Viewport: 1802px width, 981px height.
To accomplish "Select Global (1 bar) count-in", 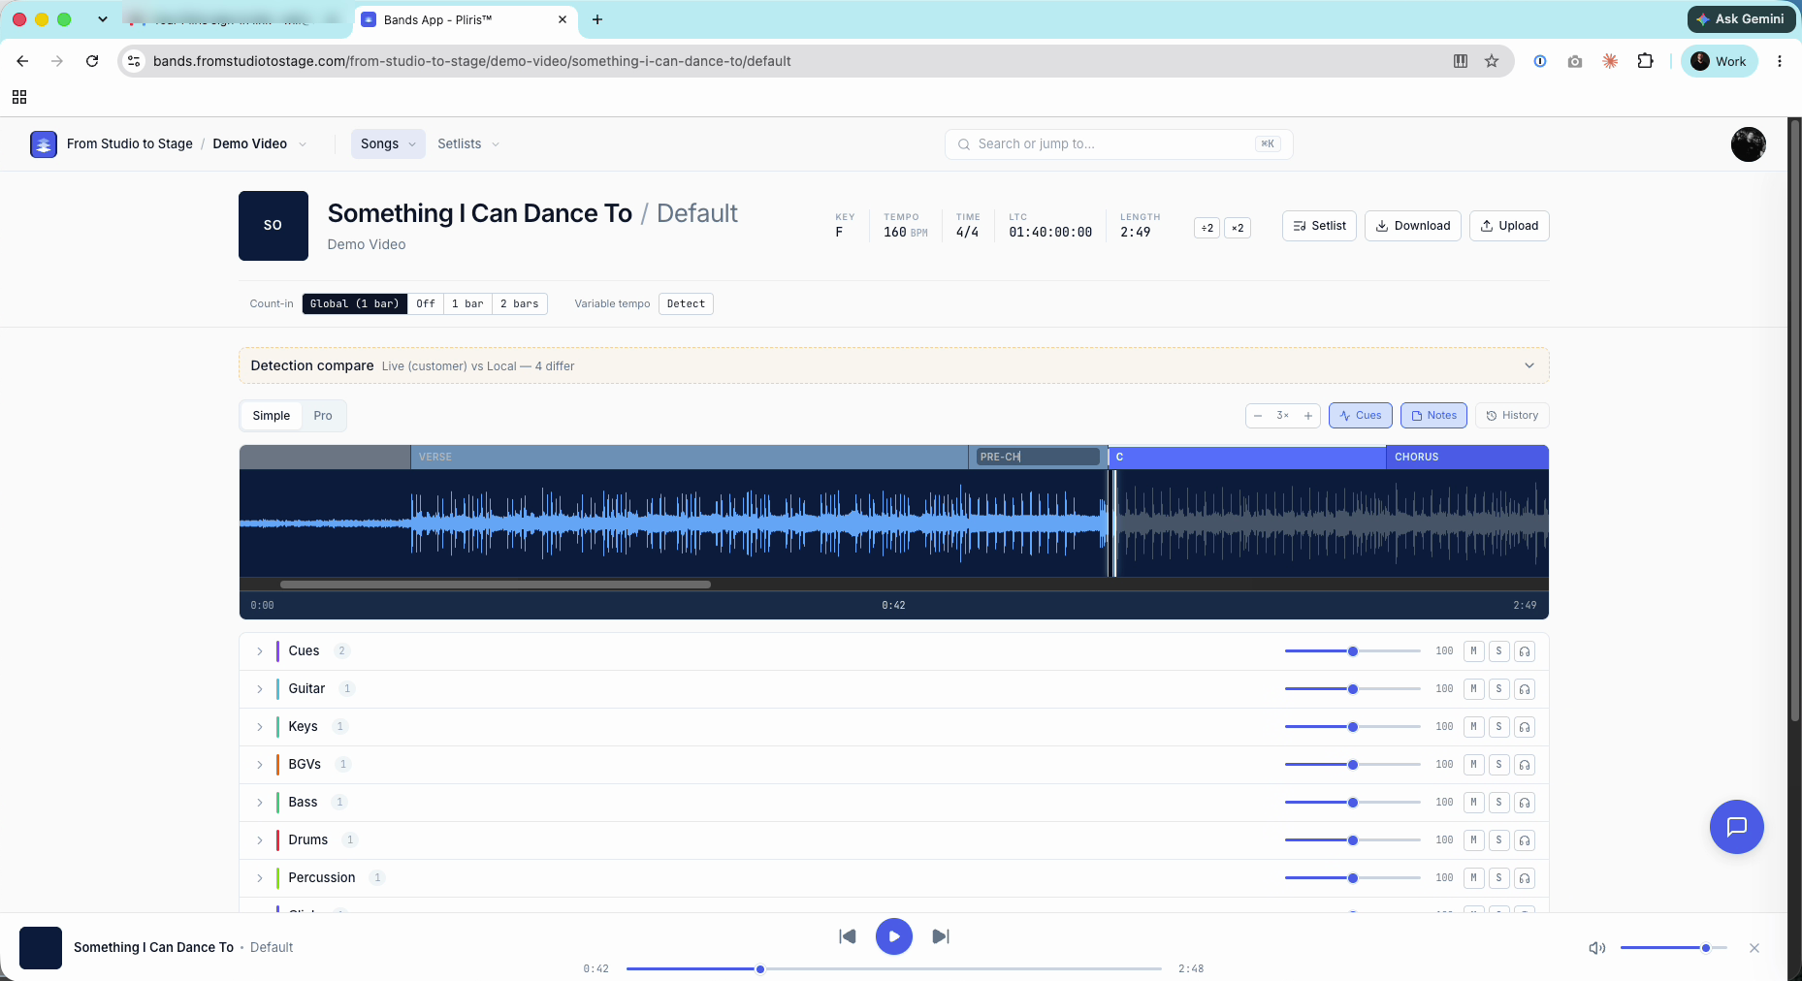I will click(x=355, y=304).
